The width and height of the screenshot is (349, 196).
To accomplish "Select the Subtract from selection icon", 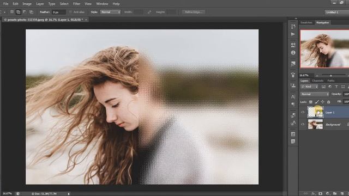I will pos(24,12).
